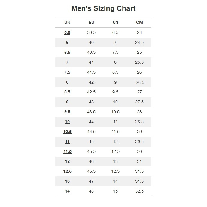Choose UK size 8.5 link
The height and width of the screenshot is (207, 207).
(67, 92)
